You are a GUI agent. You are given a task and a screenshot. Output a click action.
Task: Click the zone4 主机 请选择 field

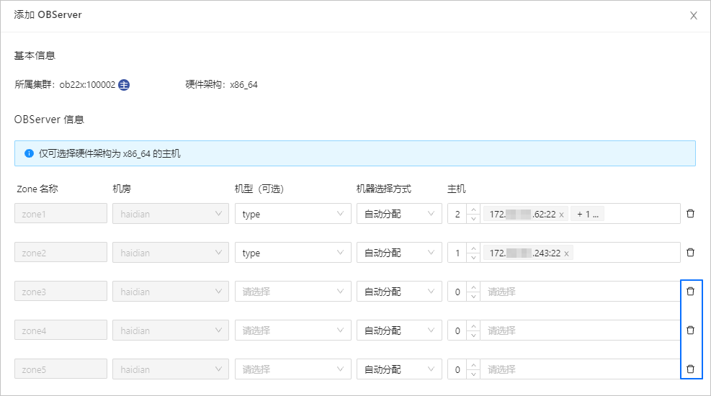tap(580, 330)
